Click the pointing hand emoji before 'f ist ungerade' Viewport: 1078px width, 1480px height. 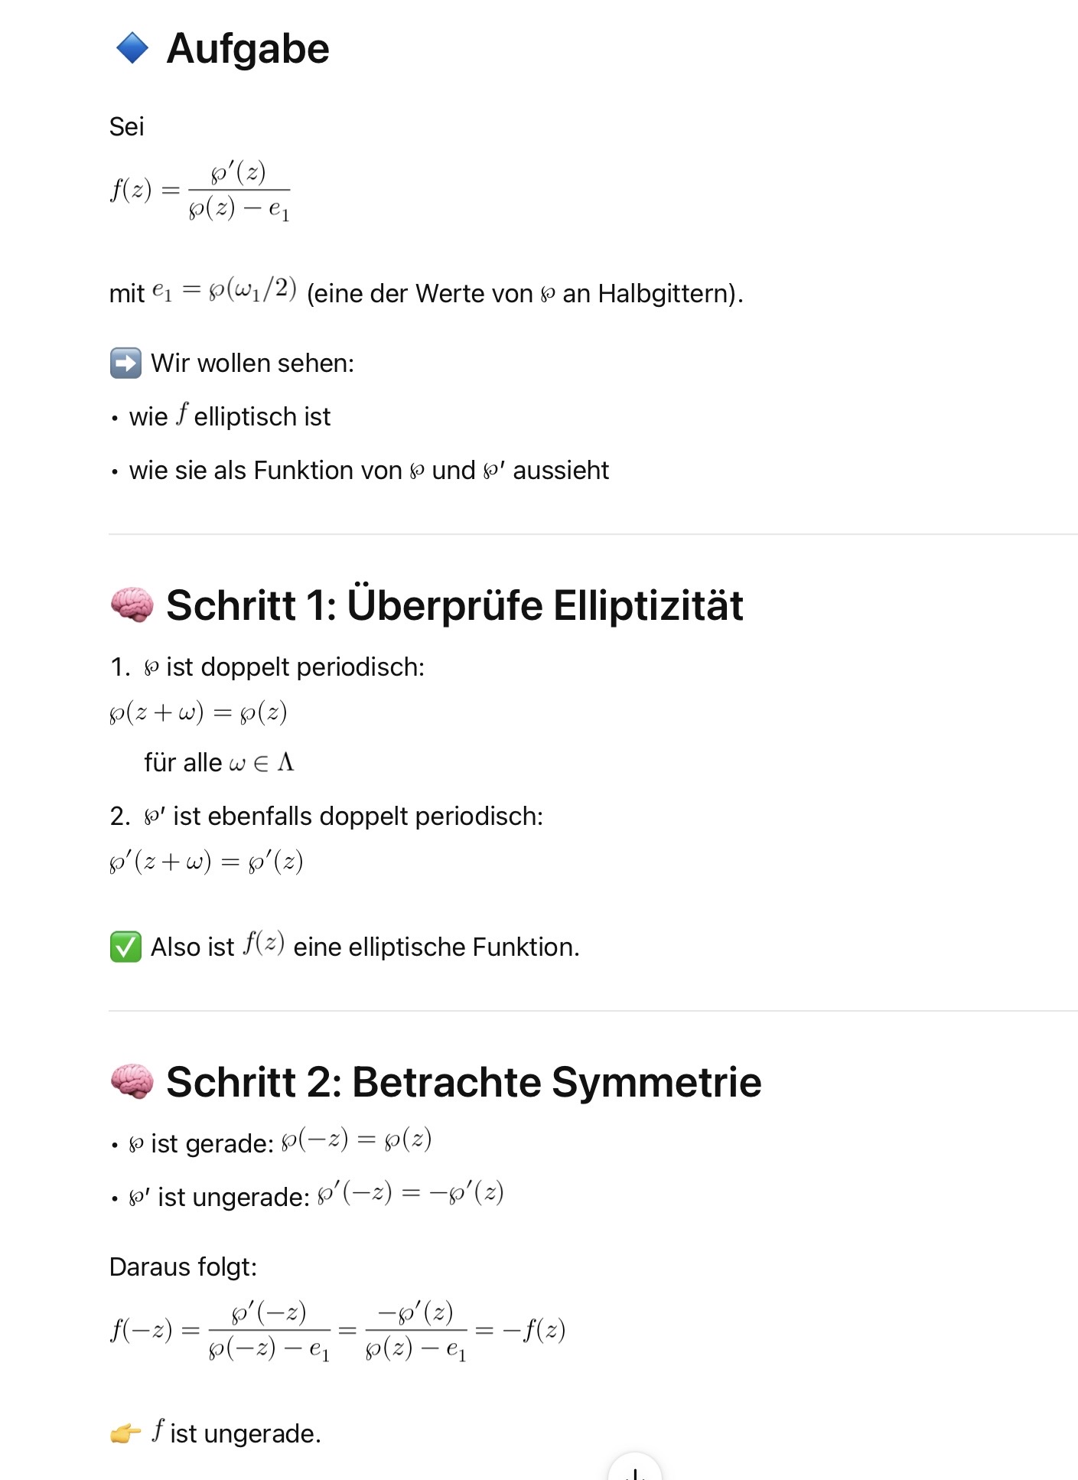coord(125,1433)
